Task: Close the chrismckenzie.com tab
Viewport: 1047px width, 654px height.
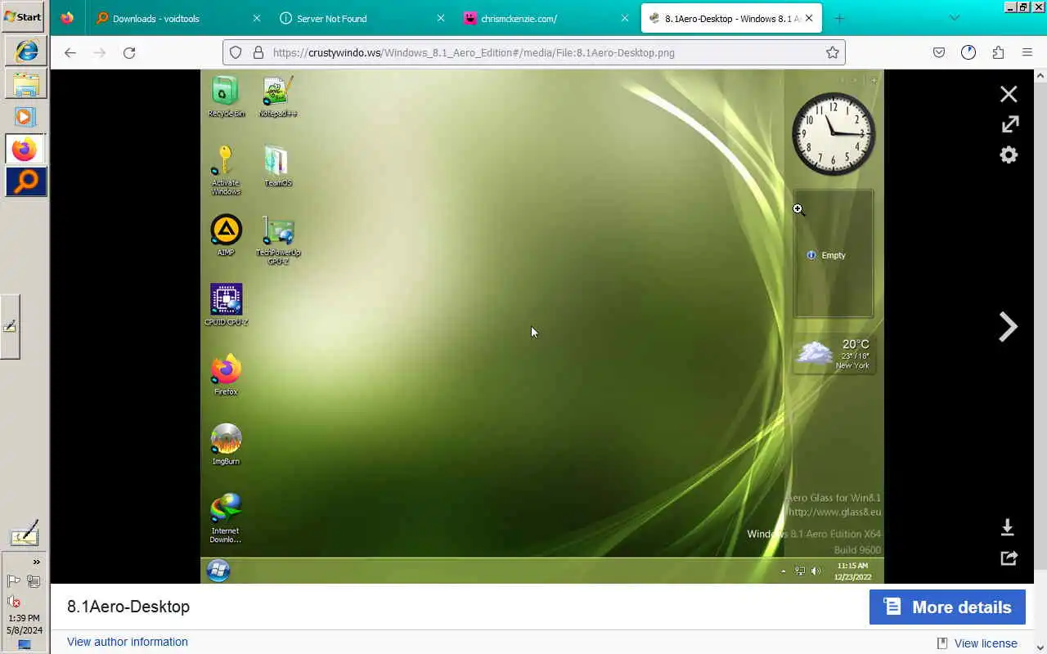Action: click(625, 18)
